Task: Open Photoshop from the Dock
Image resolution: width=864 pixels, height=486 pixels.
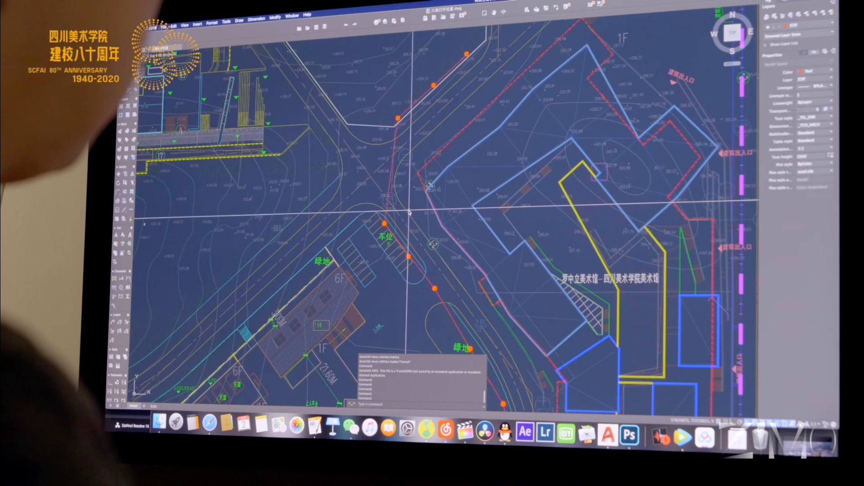Action: [x=630, y=436]
